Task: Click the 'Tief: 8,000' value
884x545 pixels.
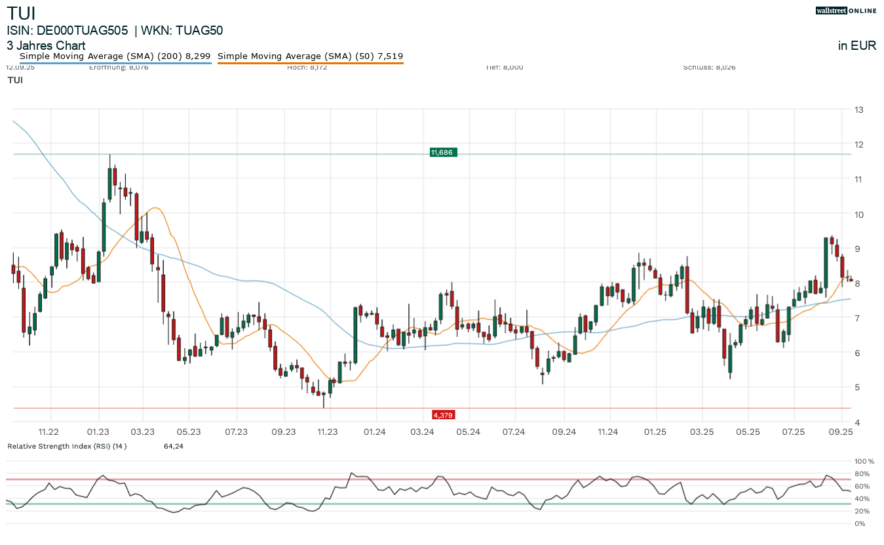Action: pos(505,67)
